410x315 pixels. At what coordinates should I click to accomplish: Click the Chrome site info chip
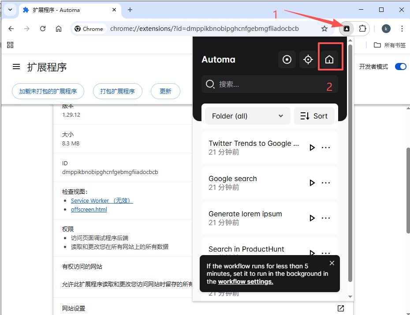click(89, 29)
